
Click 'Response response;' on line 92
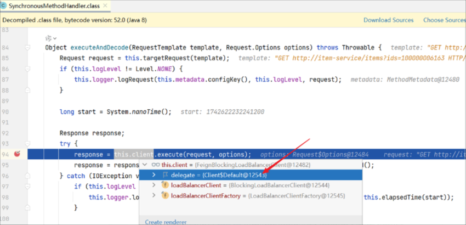click(92, 133)
